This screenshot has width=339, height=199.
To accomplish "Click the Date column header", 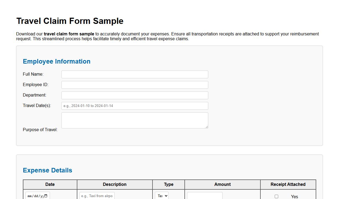I will tap(50, 184).
